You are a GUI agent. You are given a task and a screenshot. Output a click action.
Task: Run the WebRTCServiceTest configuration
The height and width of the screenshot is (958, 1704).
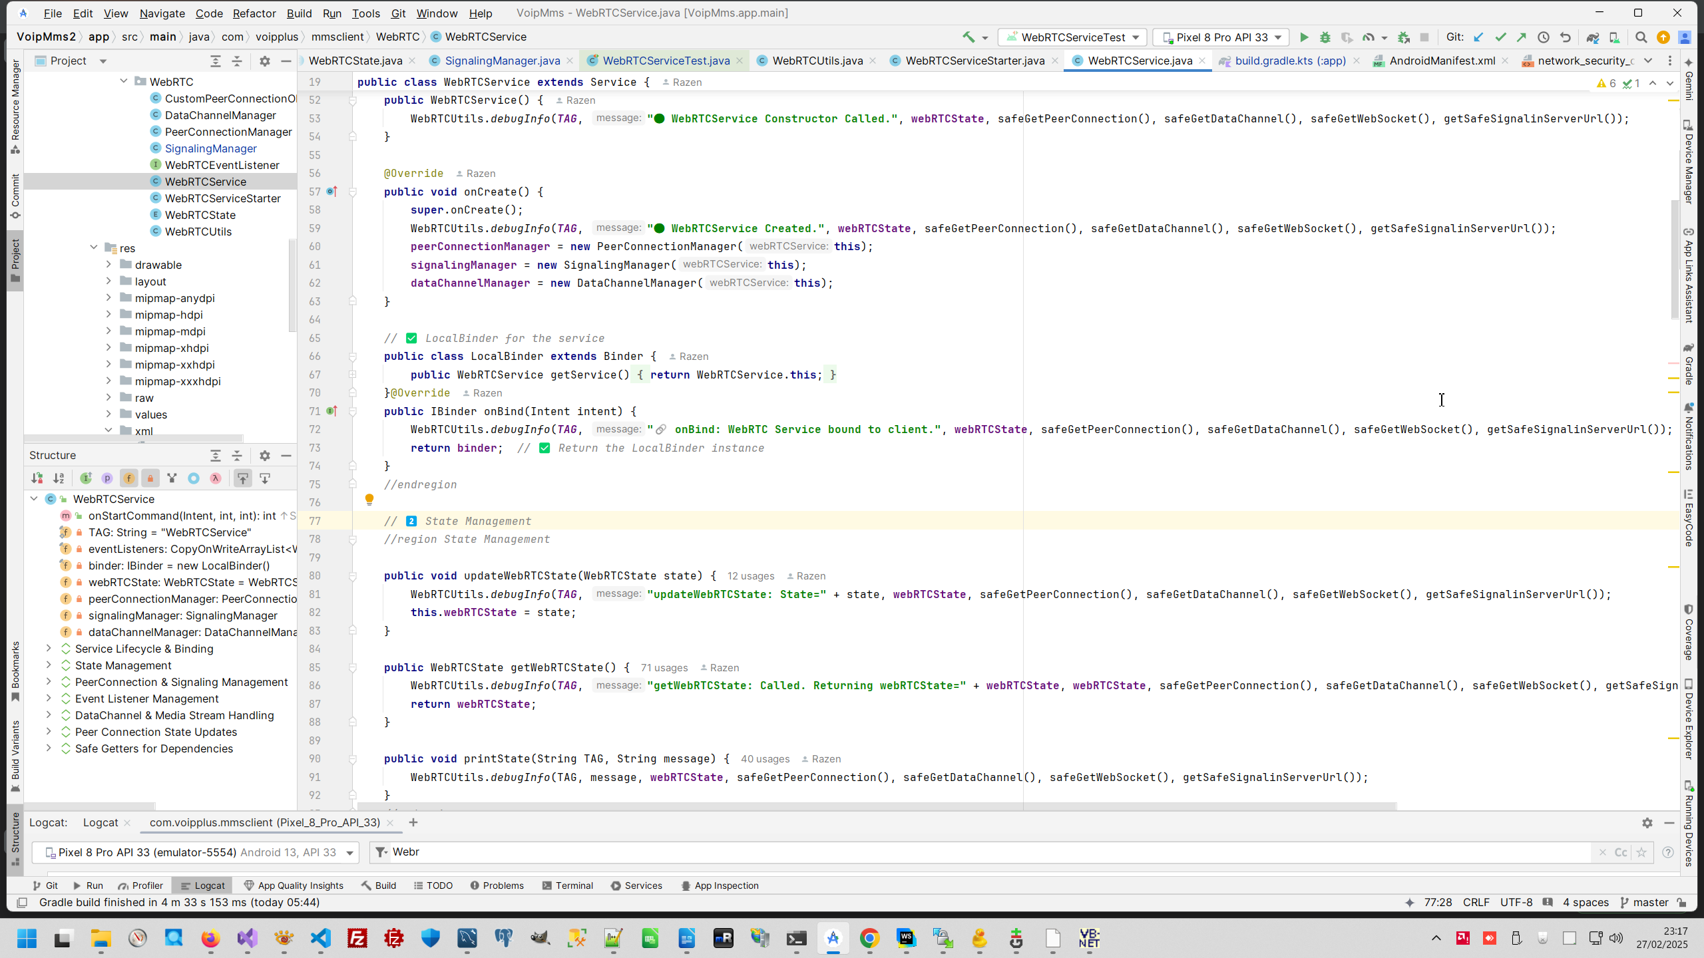(1304, 37)
